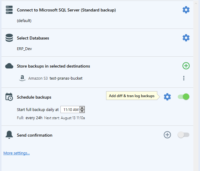Add a Send confirmation recipient
This screenshot has width=200, height=171.
pyautogui.click(x=167, y=135)
